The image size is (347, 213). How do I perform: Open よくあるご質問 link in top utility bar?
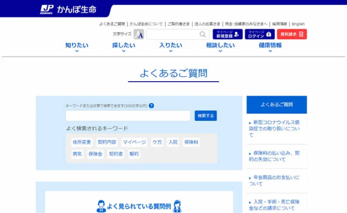pos(112,24)
